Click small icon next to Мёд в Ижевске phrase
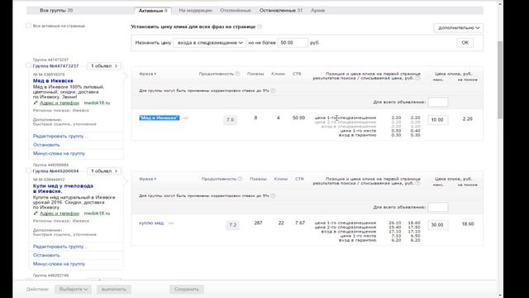The image size is (529, 298). tap(185, 118)
